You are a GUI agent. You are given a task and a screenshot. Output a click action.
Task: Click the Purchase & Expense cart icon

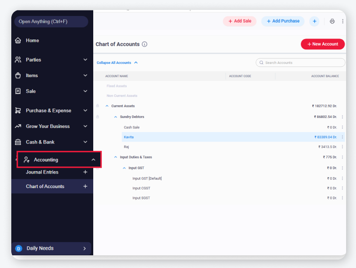coord(18,110)
